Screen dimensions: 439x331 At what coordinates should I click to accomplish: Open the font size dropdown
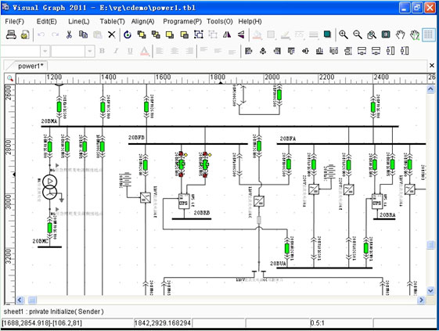coord(89,51)
